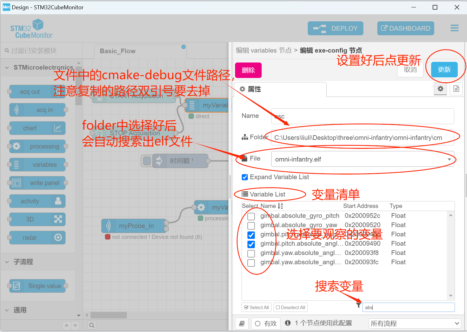Switch to the Basic_Flow tab
The width and height of the screenshot is (467, 332).
118,51
